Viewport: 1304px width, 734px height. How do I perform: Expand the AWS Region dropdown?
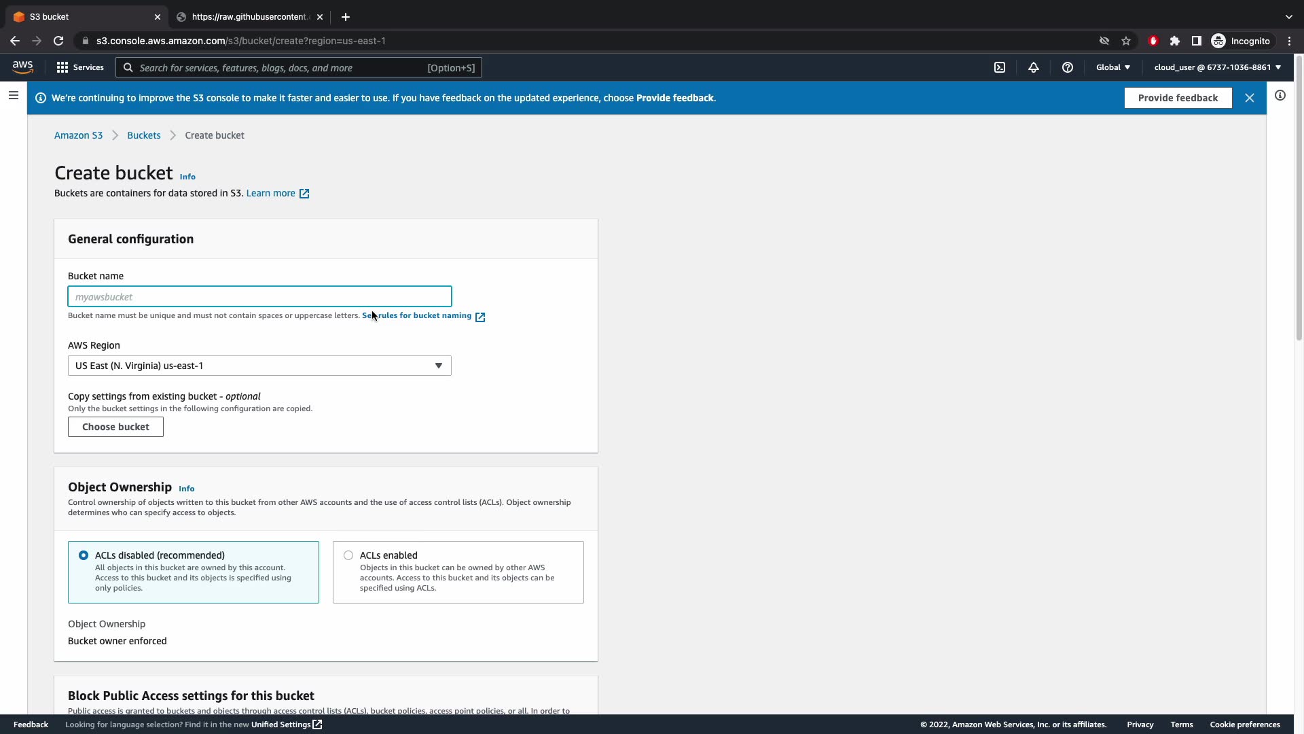[259, 366]
